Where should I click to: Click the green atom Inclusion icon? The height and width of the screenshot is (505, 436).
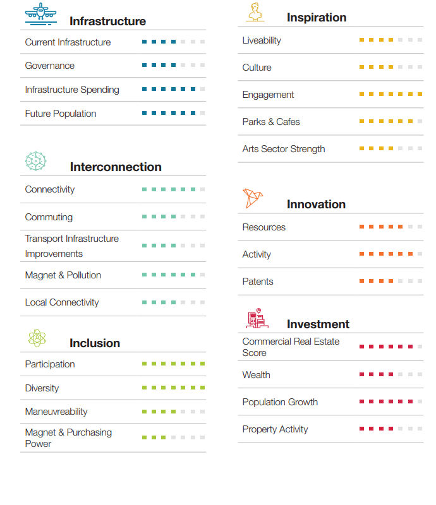coord(37,338)
